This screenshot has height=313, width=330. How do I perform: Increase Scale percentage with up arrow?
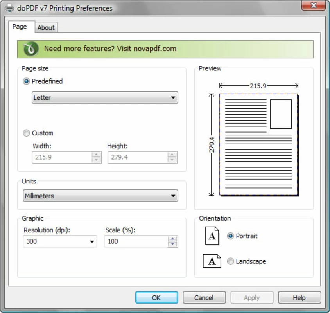click(x=172, y=239)
